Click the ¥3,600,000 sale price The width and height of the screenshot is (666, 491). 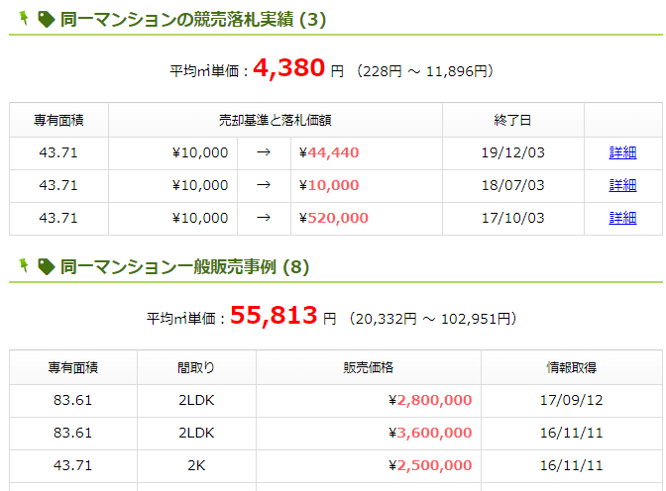coord(434,433)
